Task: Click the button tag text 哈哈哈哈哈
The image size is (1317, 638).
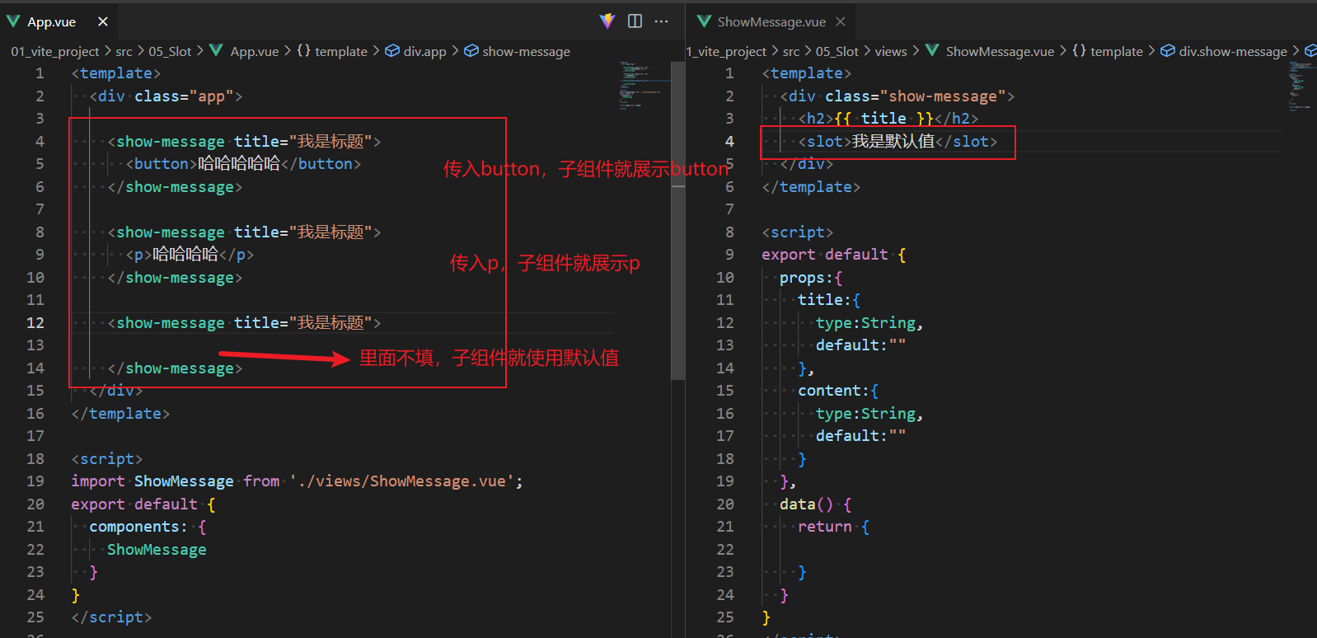Action: [x=239, y=164]
